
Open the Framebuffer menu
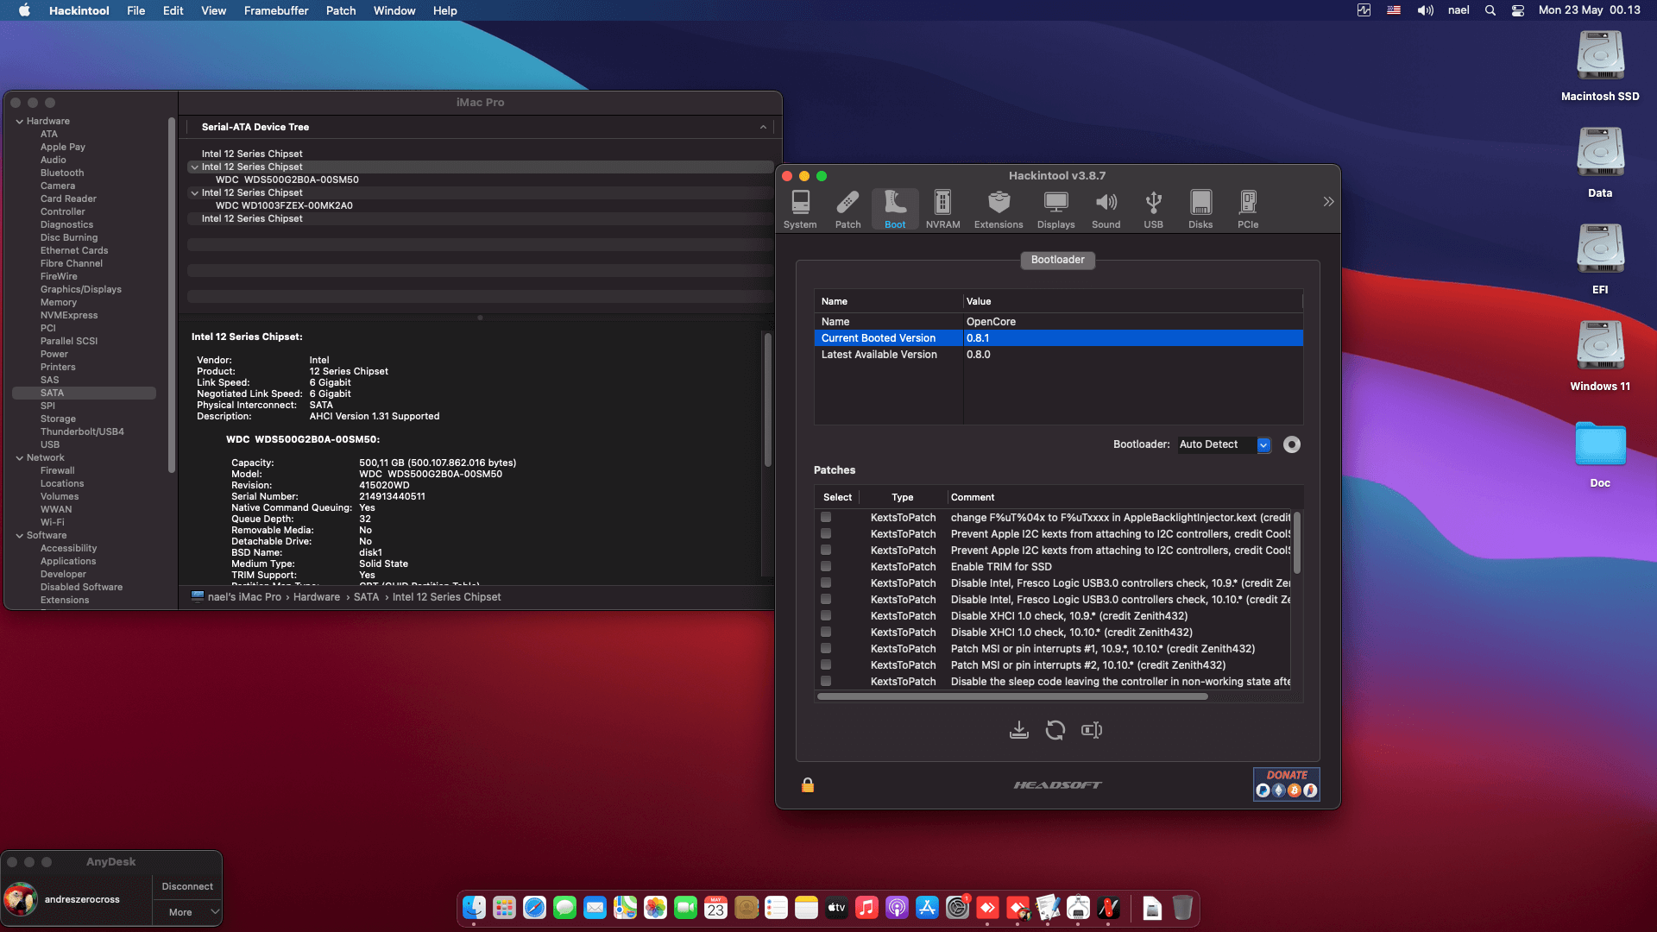275,10
